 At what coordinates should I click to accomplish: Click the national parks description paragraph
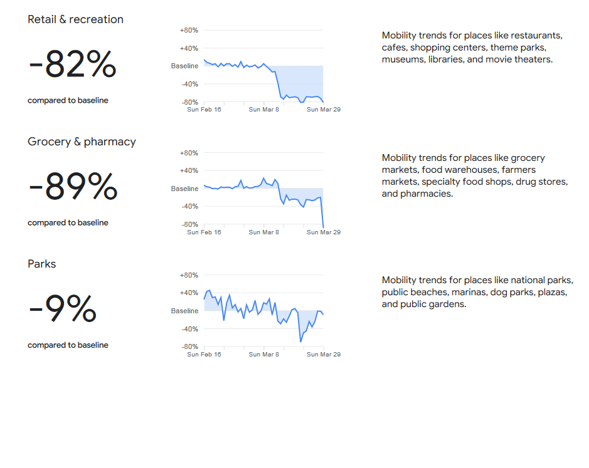[477, 292]
